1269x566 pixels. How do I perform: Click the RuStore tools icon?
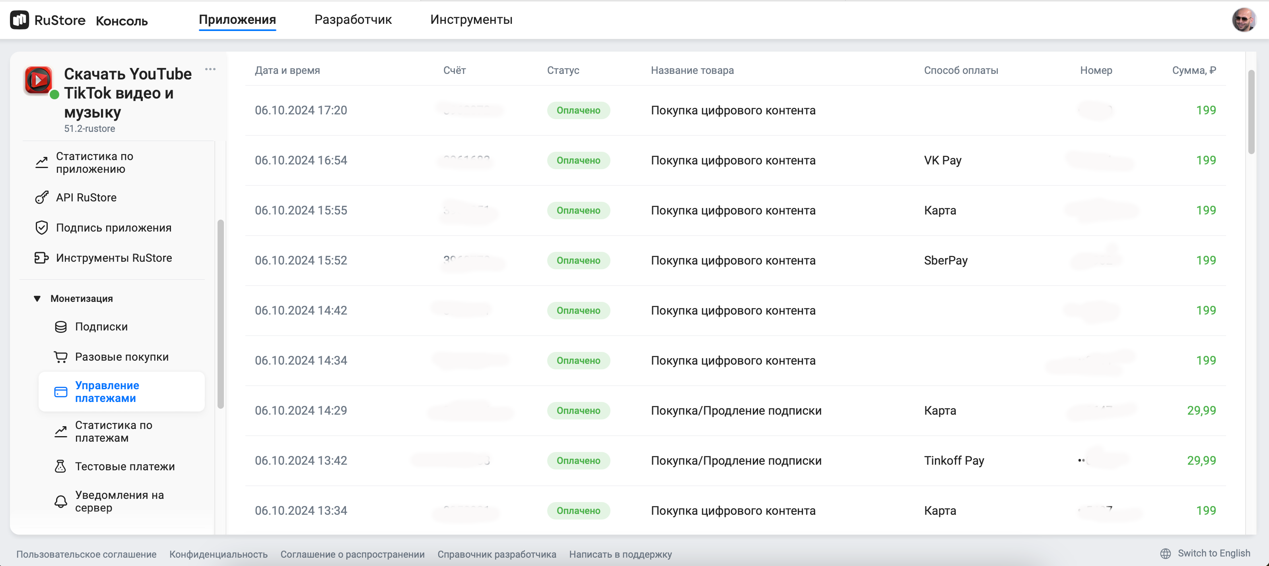click(x=42, y=258)
